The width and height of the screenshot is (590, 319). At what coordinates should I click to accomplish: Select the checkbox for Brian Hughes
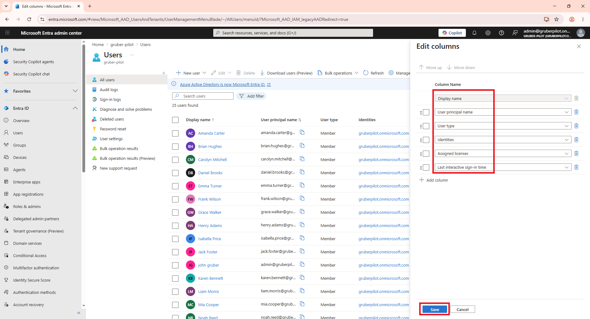[175, 147]
